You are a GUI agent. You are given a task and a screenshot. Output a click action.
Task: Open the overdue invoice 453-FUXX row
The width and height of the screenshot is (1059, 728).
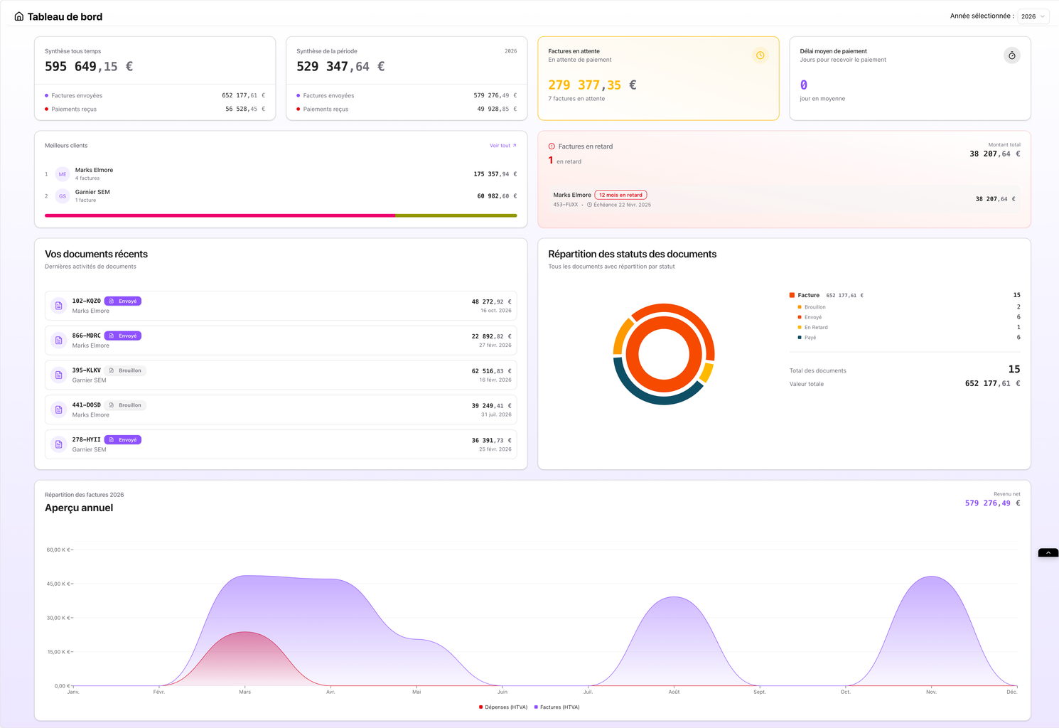click(783, 199)
